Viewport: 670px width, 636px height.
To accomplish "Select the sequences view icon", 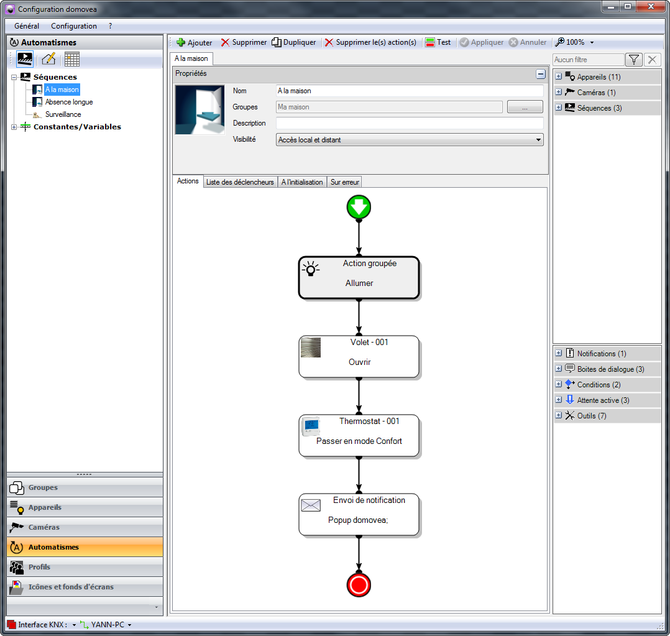I will pos(25,59).
